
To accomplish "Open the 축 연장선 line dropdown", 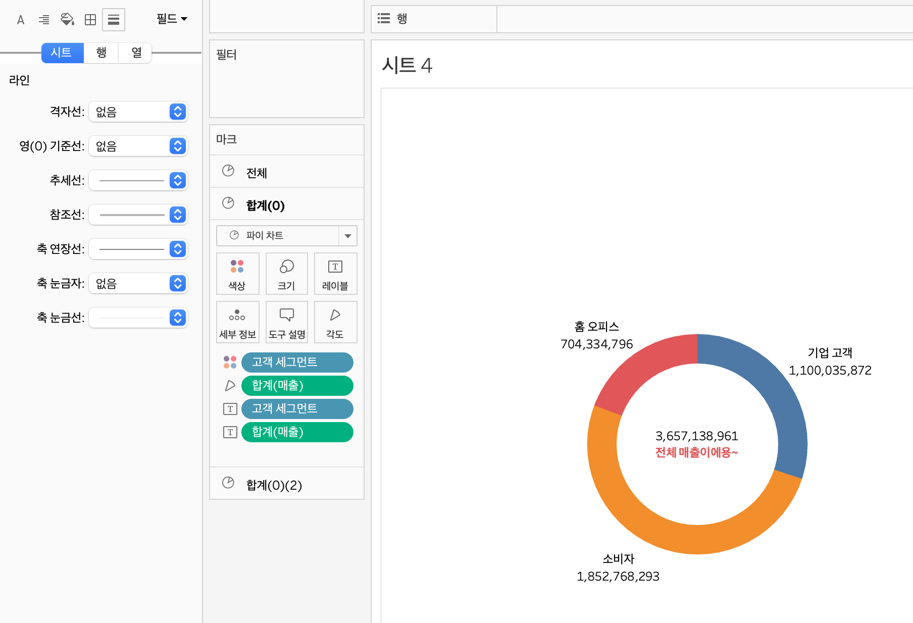I will pos(138,249).
